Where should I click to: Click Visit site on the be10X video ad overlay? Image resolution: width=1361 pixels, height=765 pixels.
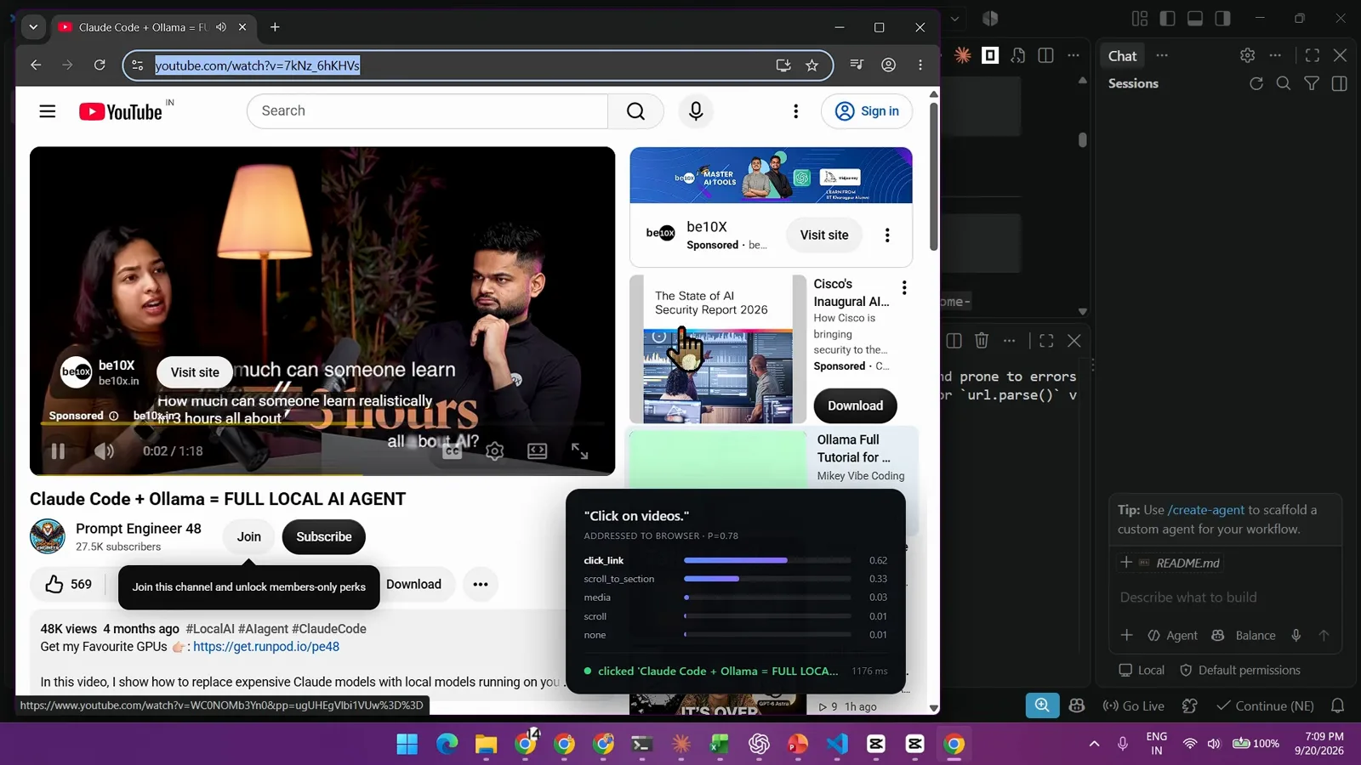click(x=195, y=372)
